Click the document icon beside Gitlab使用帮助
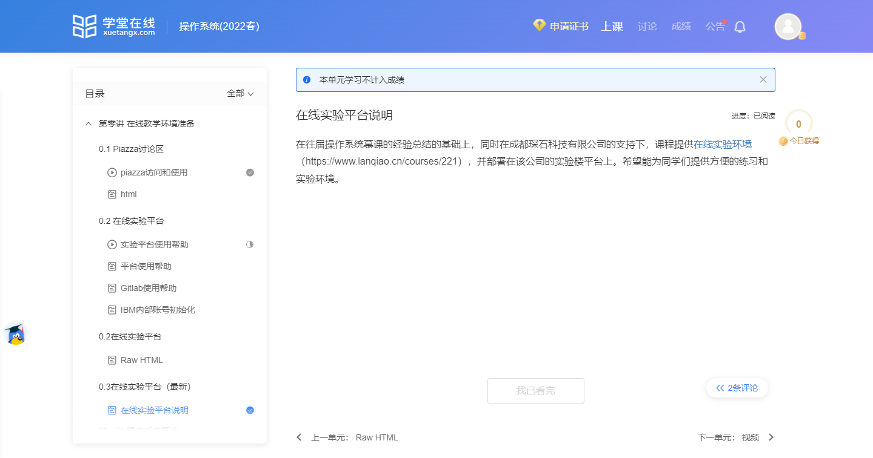 point(112,288)
